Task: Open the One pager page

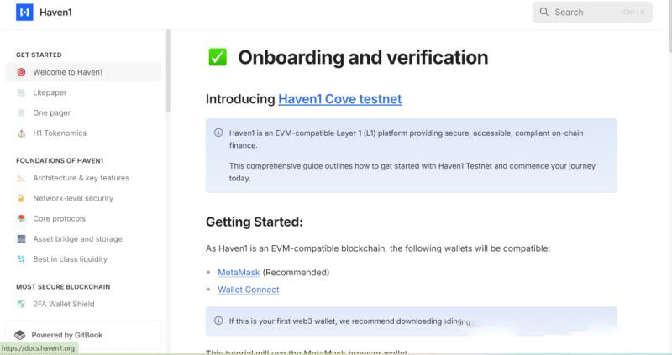Action: [51, 112]
